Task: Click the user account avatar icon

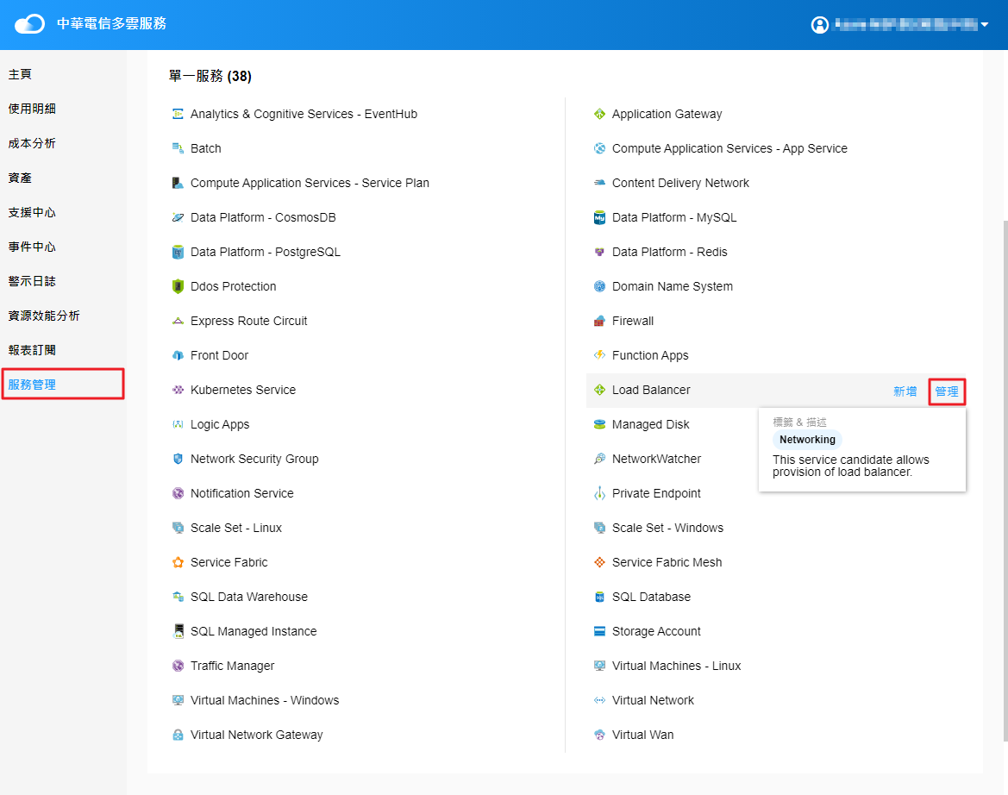Action: click(x=820, y=25)
